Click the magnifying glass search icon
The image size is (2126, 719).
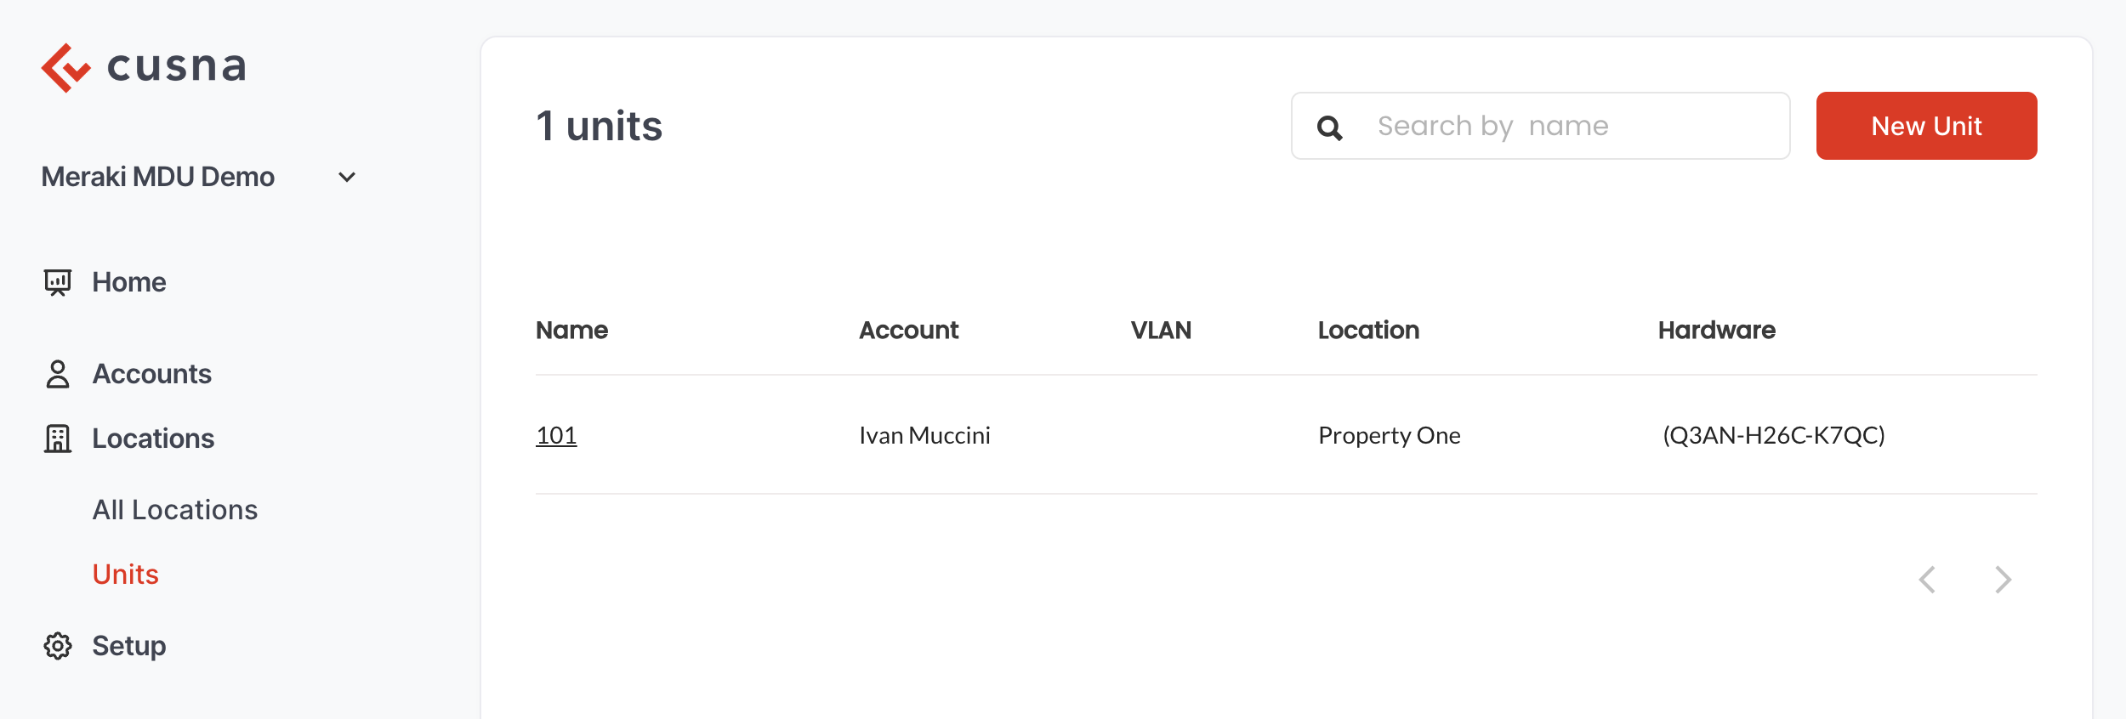1330,127
